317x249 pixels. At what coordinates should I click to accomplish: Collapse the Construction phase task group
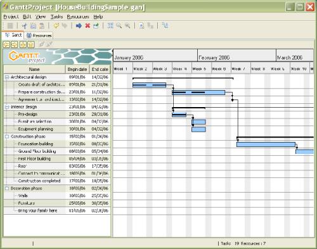7,137
